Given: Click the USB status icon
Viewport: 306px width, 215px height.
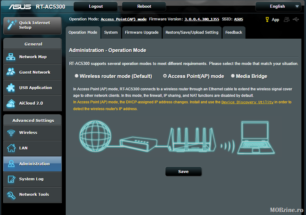Looking at the screenshot, I should coord(296,19).
